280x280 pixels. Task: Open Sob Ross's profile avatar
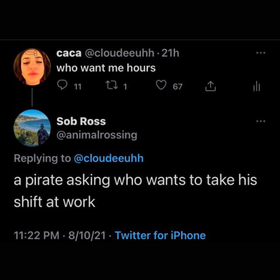point(32,127)
